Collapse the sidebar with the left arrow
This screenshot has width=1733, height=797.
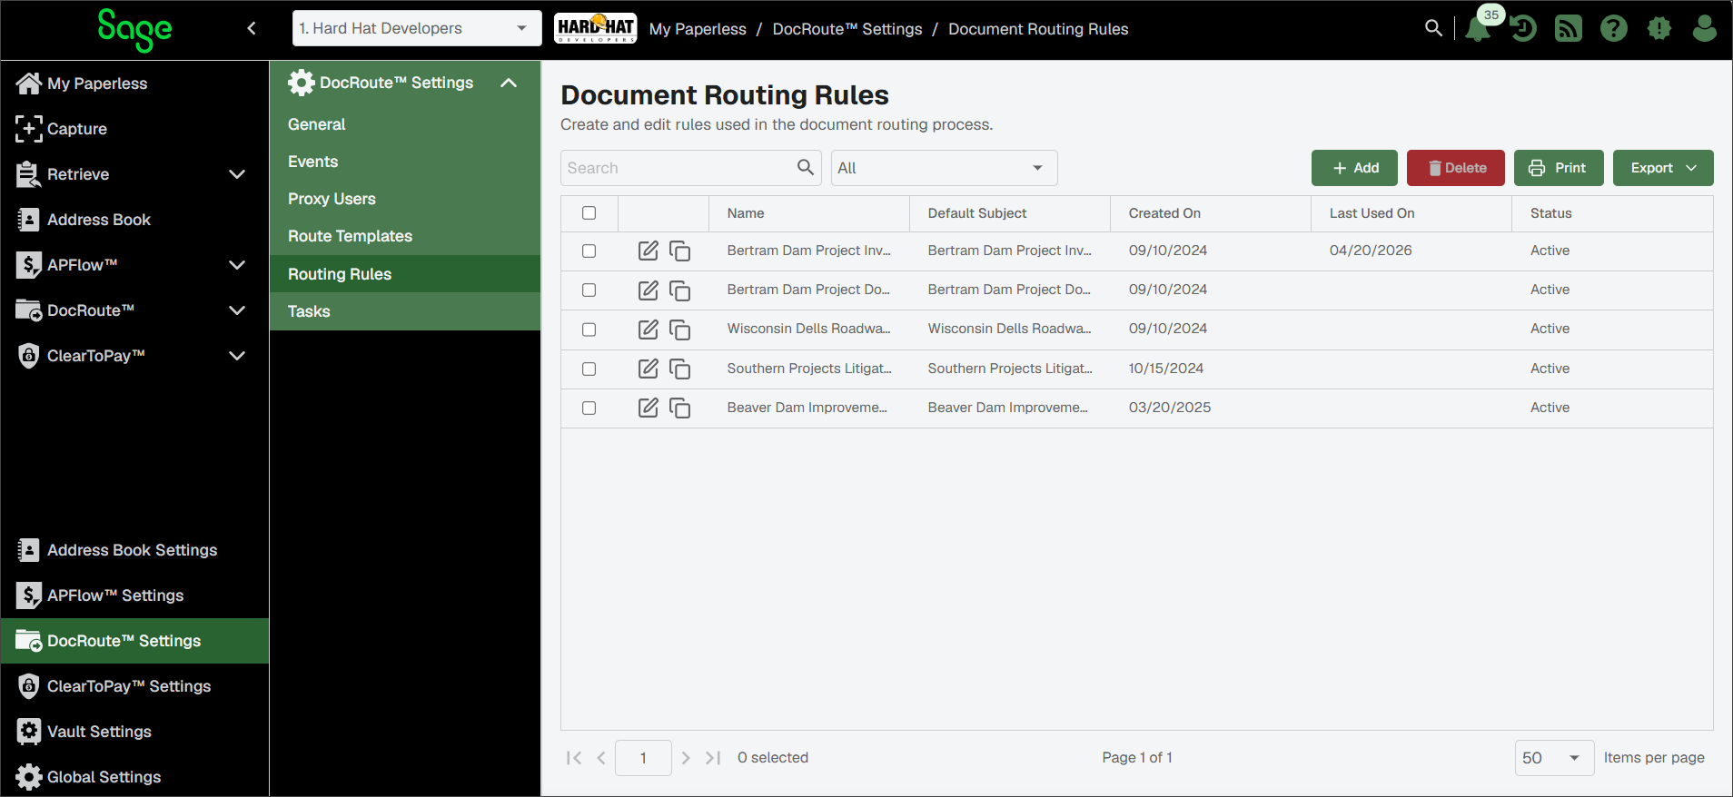[252, 28]
